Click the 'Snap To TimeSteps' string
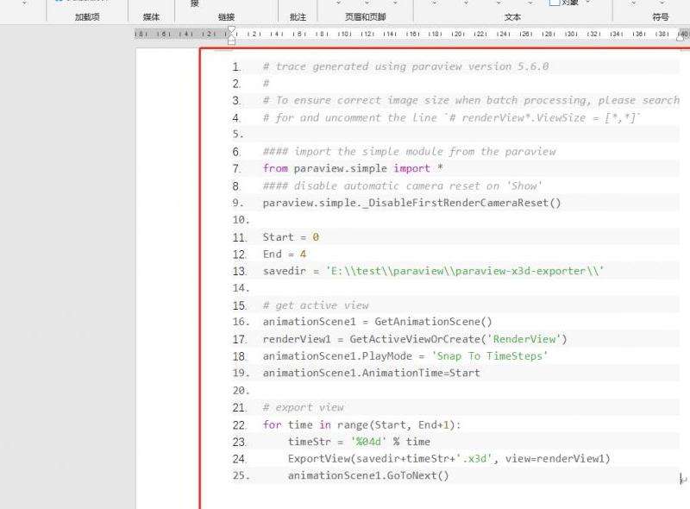 (x=490, y=355)
